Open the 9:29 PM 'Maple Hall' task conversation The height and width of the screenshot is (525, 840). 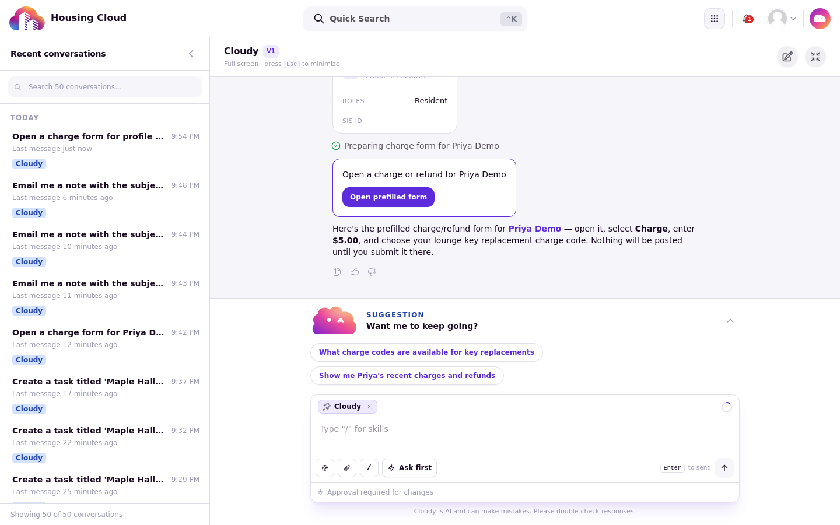coord(105,486)
